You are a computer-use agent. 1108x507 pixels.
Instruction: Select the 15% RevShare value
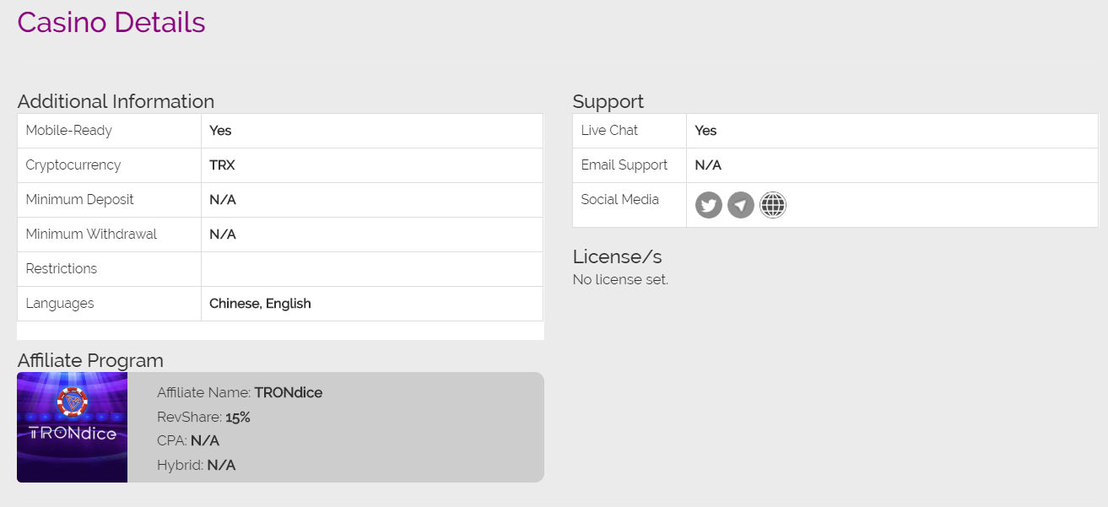click(x=238, y=417)
